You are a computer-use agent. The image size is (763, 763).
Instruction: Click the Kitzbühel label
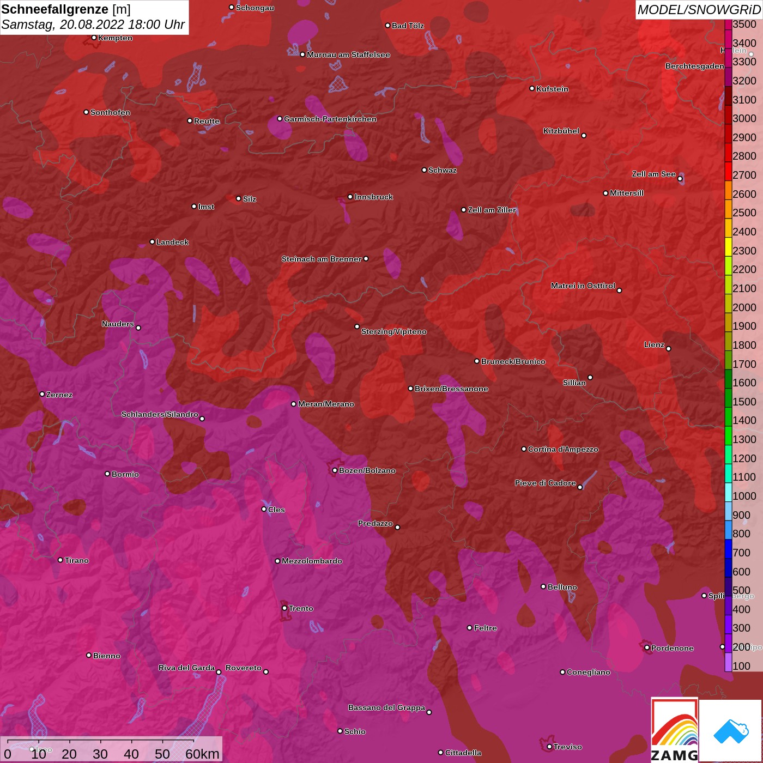click(561, 131)
